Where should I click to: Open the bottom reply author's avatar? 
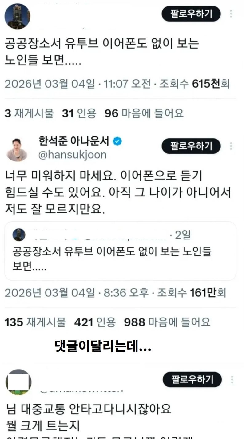pyautogui.click(x=18, y=382)
